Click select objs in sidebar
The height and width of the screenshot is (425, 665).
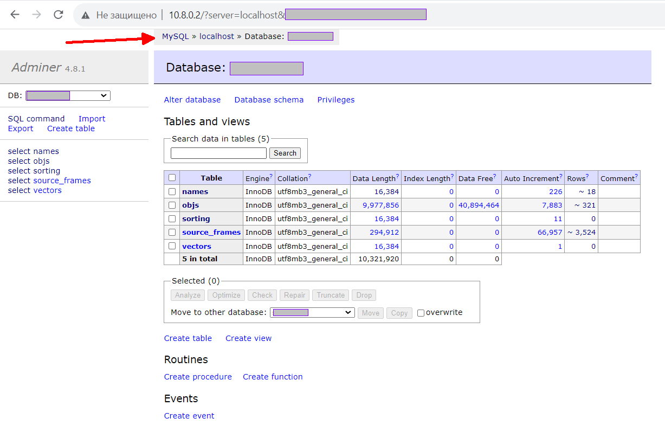pos(29,161)
